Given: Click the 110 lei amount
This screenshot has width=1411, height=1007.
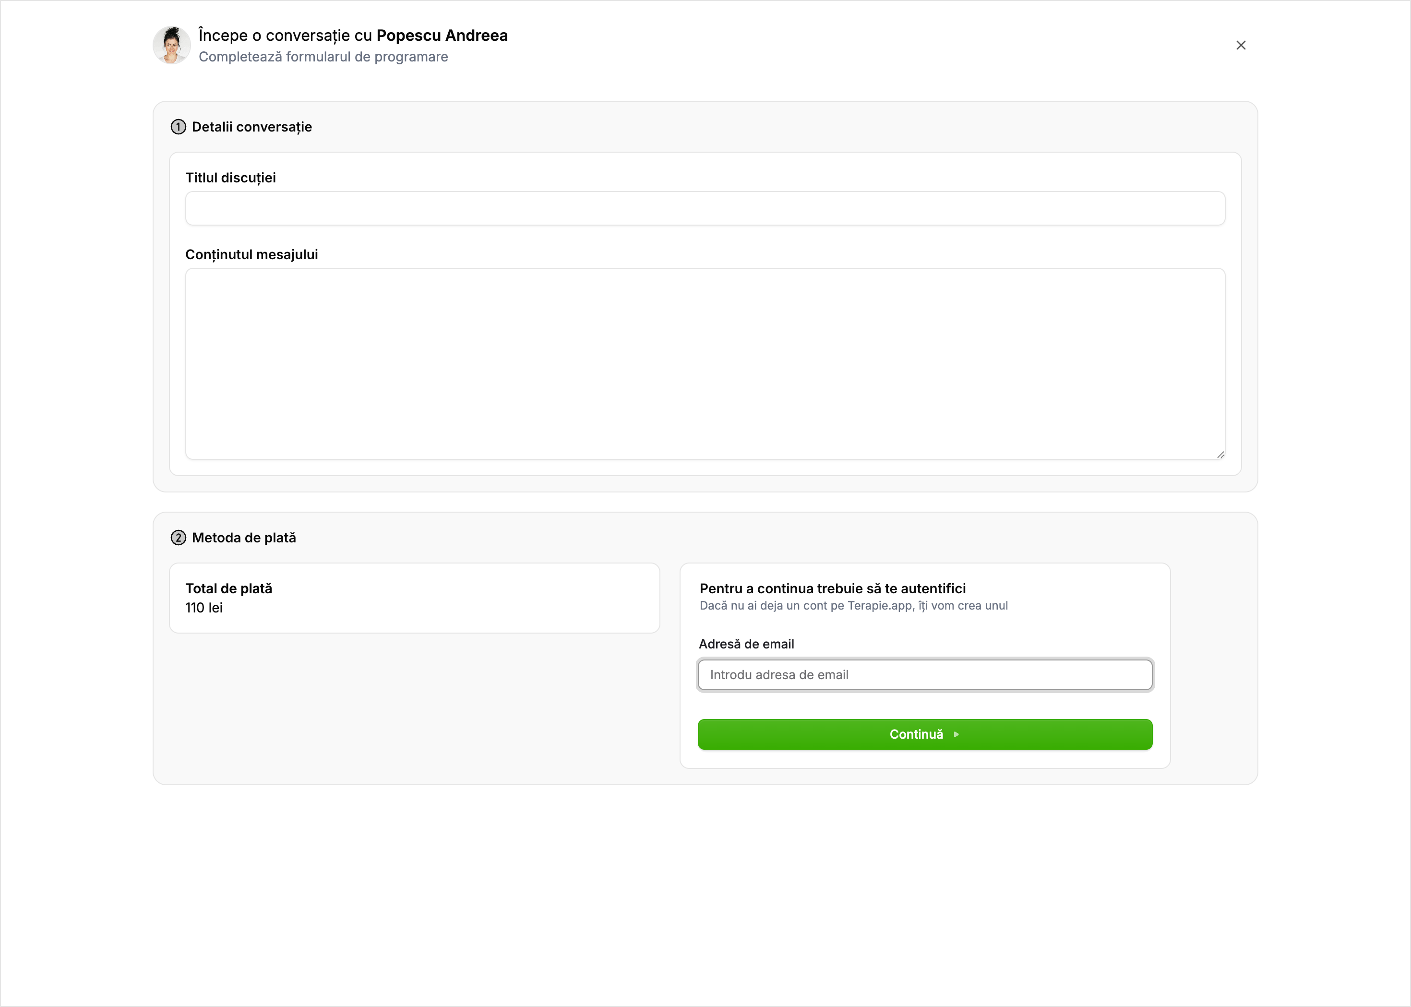Looking at the screenshot, I should click(x=204, y=608).
